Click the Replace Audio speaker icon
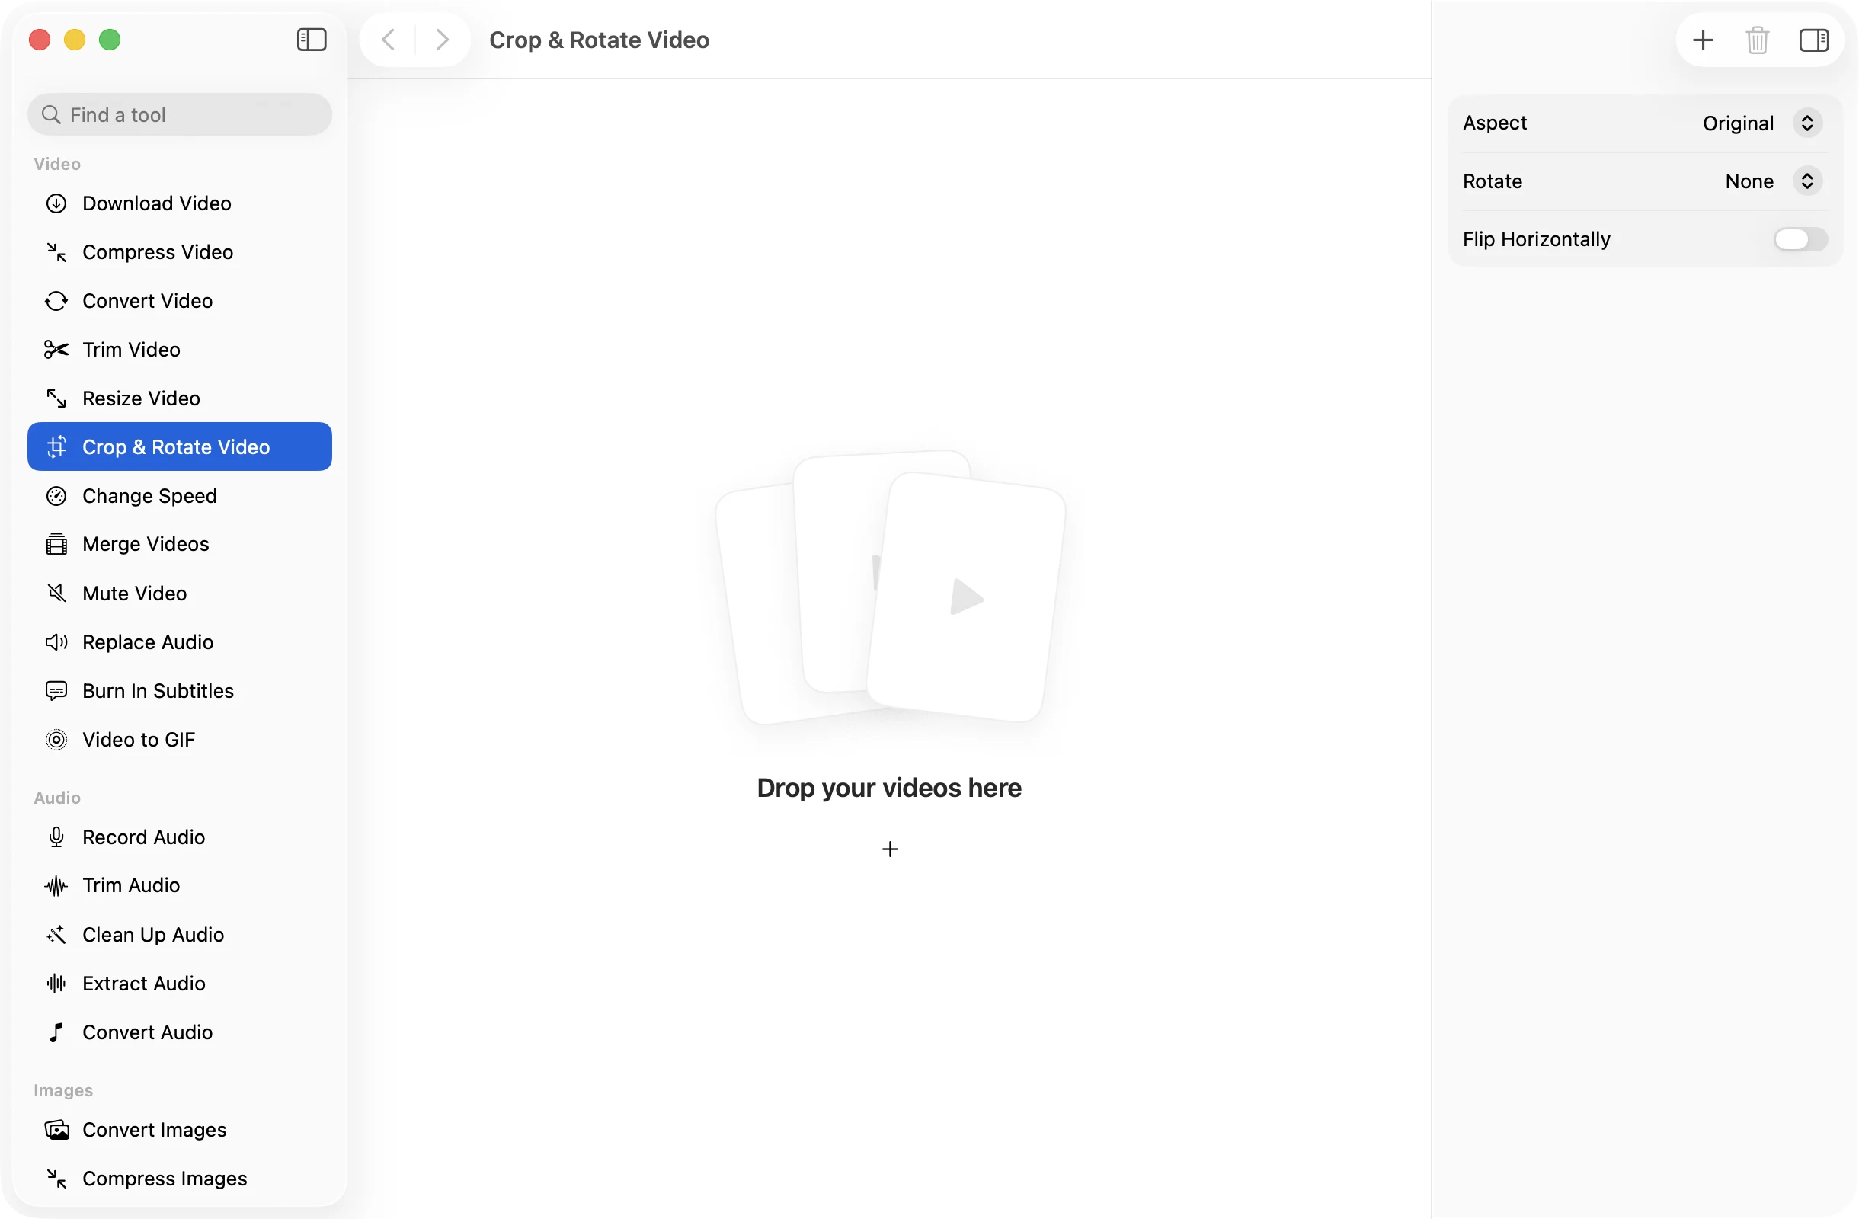Viewport: 1859px width, 1219px height. coord(56,642)
